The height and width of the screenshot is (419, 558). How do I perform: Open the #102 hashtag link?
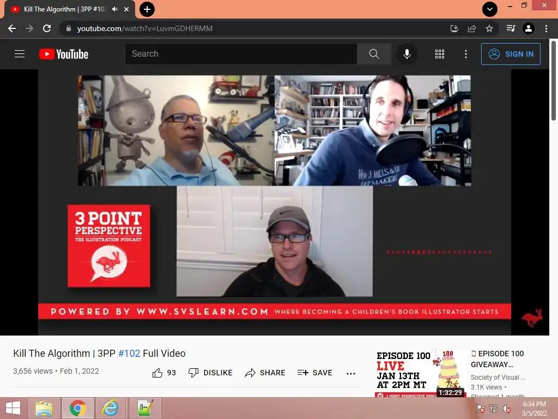click(x=129, y=354)
